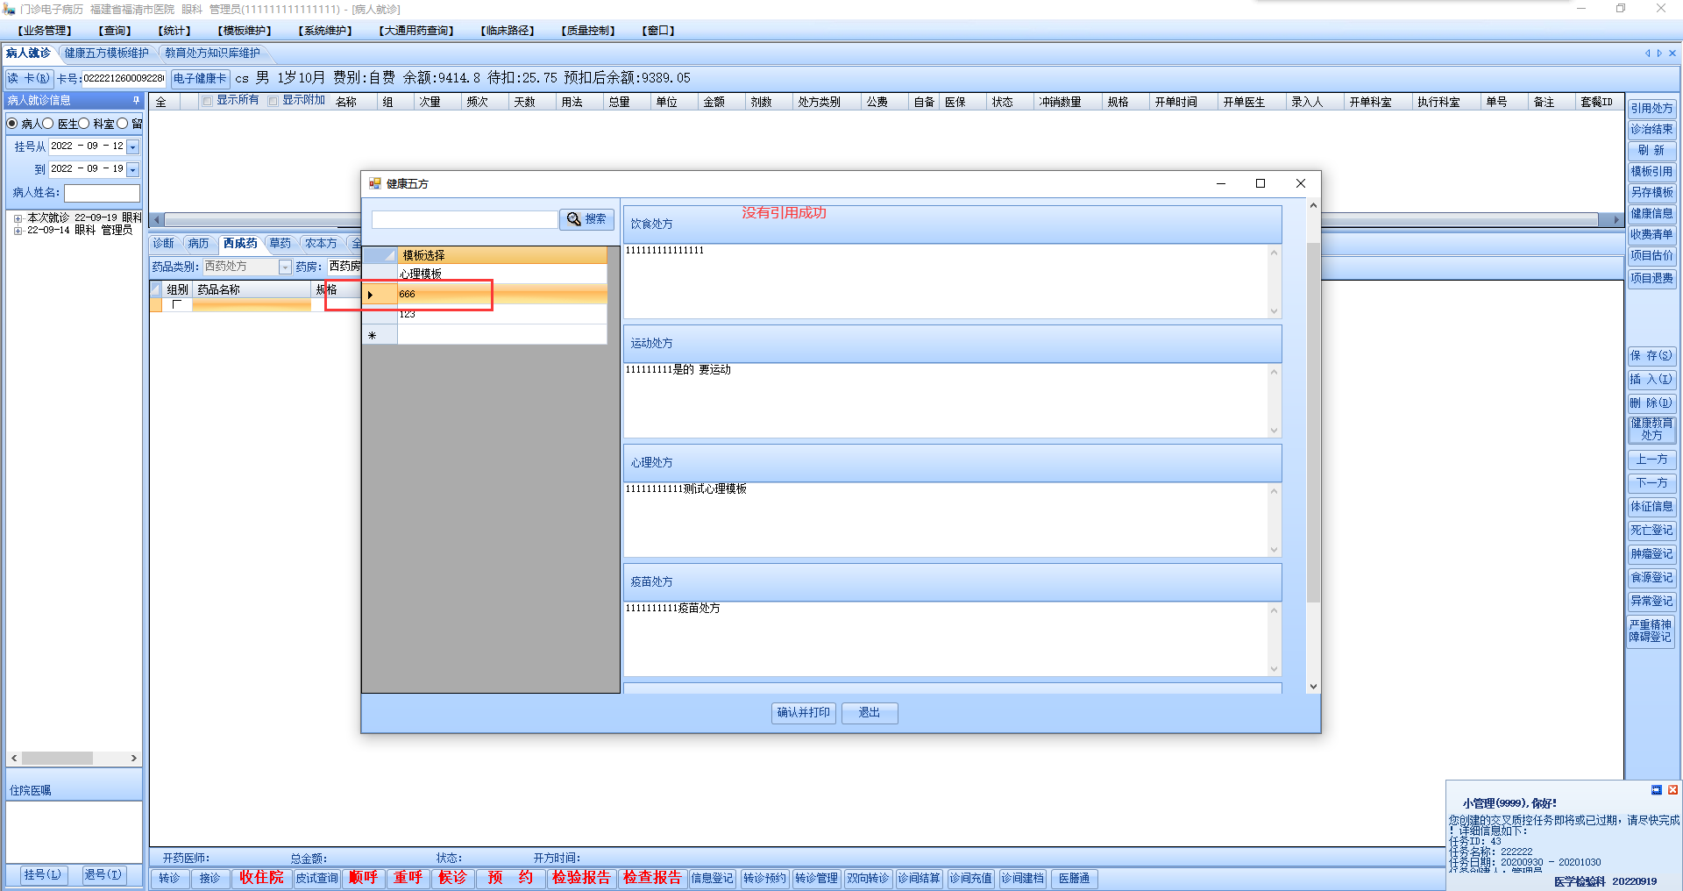Click the 保存(S) button
The width and height of the screenshot is (1683, 891).
point(1651,356)
